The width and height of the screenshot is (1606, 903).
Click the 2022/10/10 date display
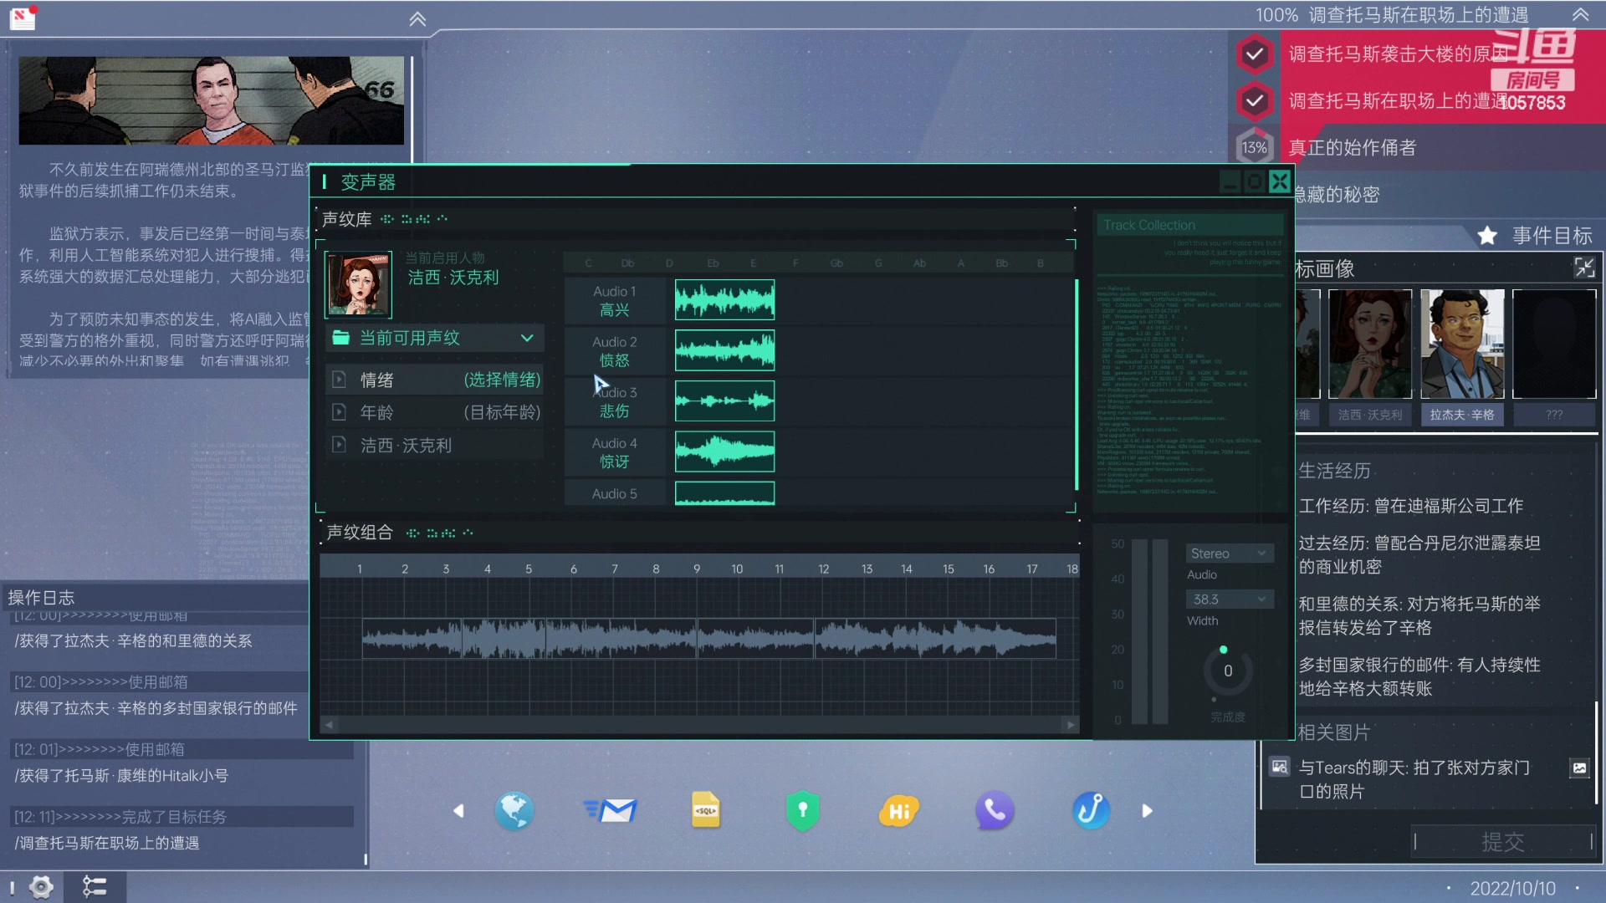click(x=1512, y=888)
